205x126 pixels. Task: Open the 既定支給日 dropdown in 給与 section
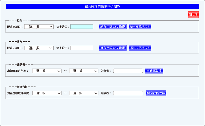pos(39,27)
